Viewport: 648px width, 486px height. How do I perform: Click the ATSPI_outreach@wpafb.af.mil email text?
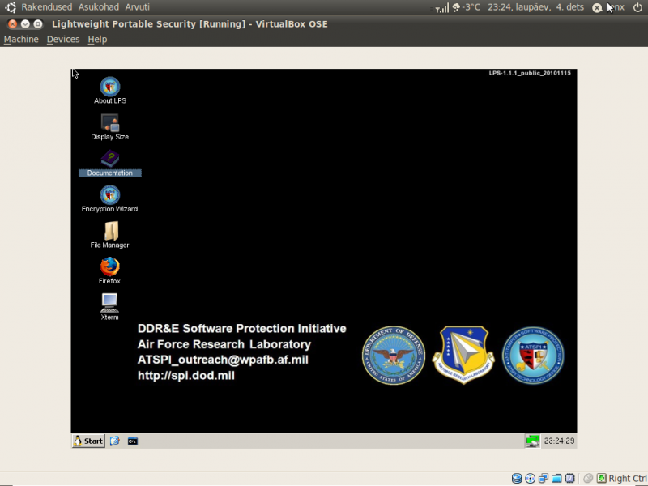pyautogui.click(x=223, y=360)
